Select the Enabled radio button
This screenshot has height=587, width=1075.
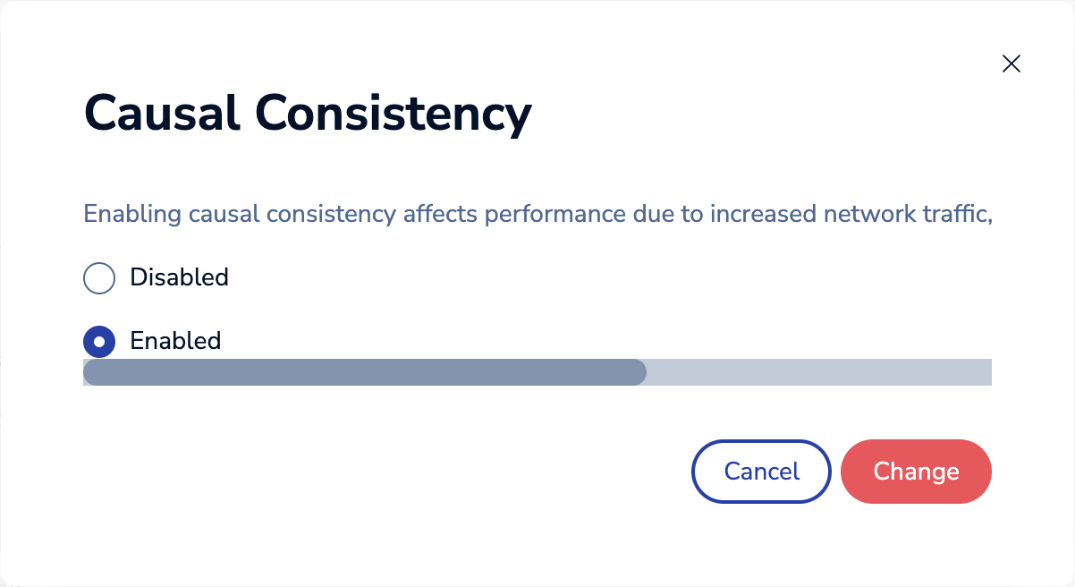tap(99, 341)
